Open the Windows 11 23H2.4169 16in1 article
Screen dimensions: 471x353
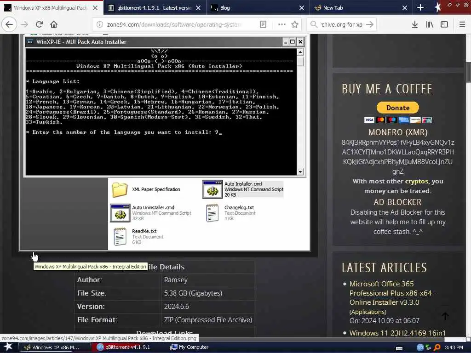point(397,333)
